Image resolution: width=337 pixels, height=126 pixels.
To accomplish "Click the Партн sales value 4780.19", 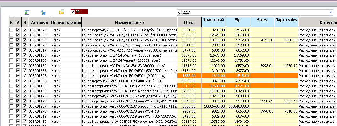I will pos(286,66).
